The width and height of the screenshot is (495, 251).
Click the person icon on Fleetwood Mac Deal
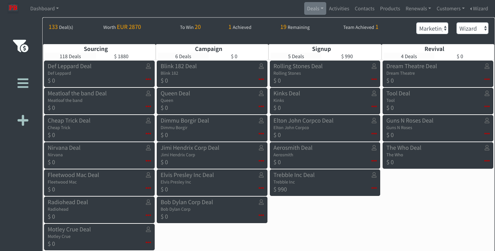[x=148, y=175]
